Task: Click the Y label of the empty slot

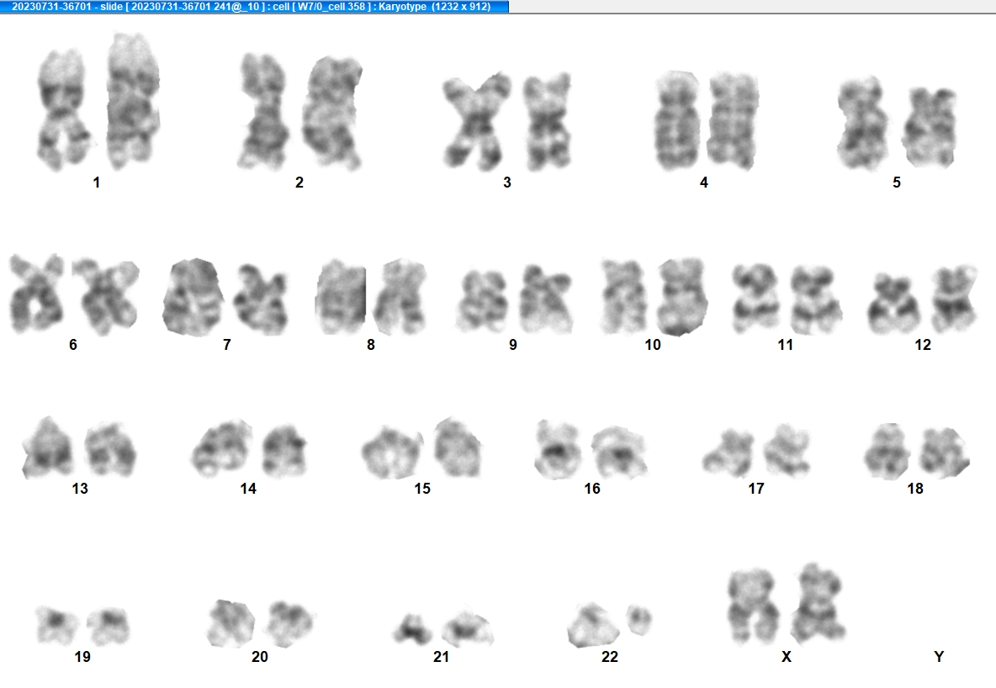Action: pos(939,657)
